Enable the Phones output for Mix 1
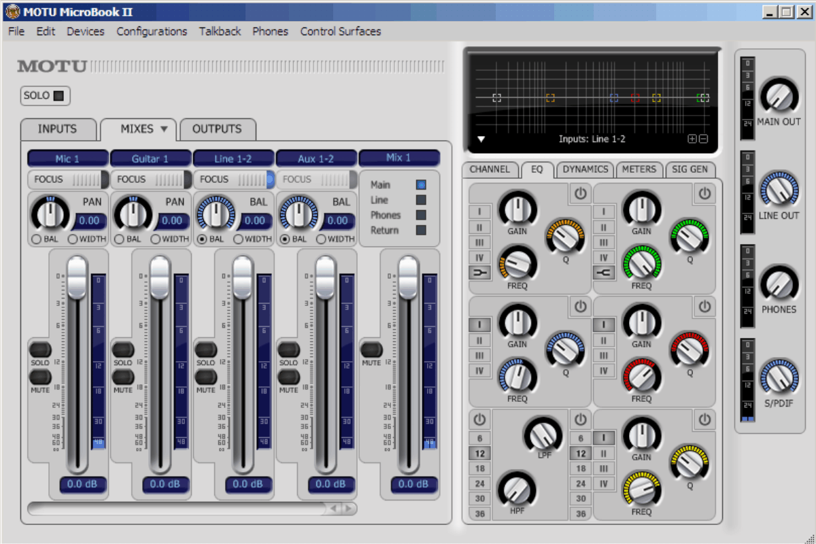This screenshot has height=544, width=816. coord(421,215)
